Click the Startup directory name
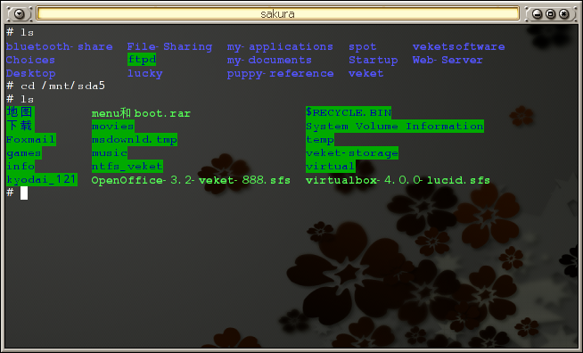The height and width of the screenshot is (353, 583). point(374,61)
